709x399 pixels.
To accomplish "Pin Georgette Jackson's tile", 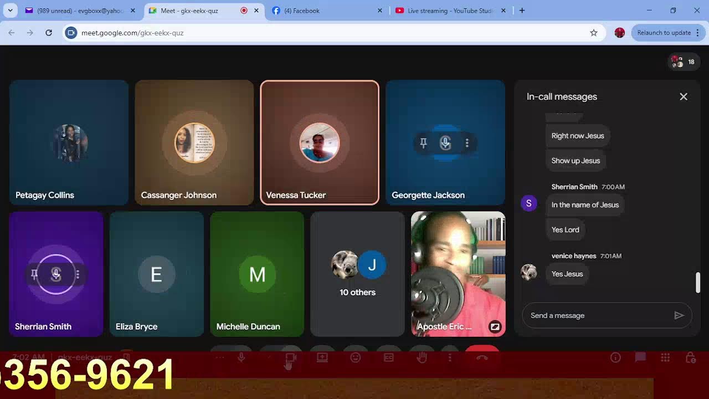I will [x=423, y=144].
